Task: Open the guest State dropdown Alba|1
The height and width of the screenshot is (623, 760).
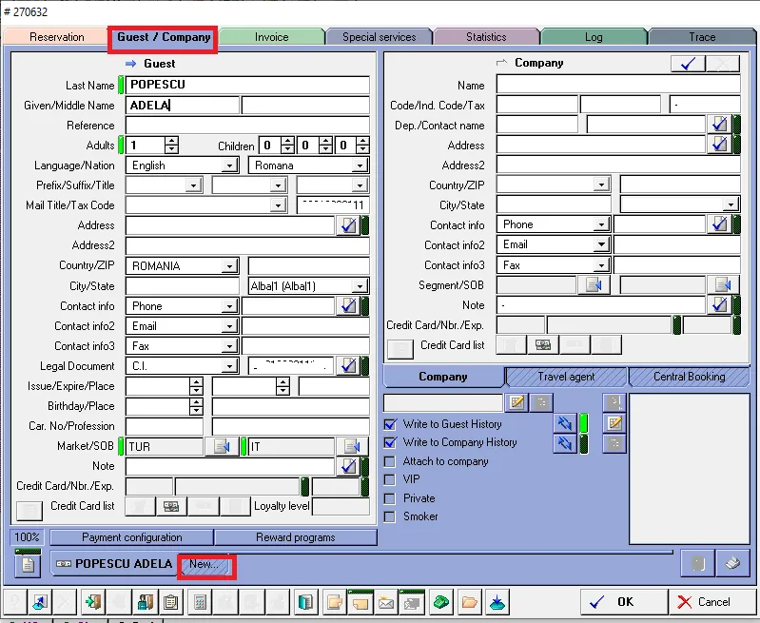Action: coord(360,286)
